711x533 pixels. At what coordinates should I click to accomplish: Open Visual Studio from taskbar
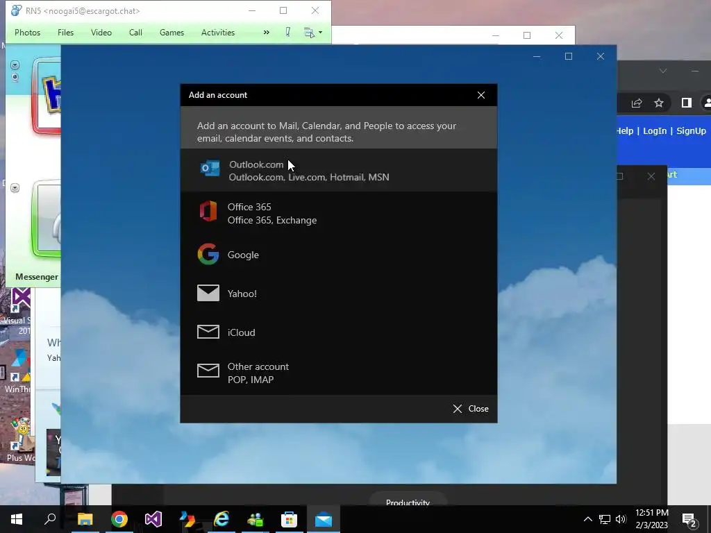(x=153, y=519)
